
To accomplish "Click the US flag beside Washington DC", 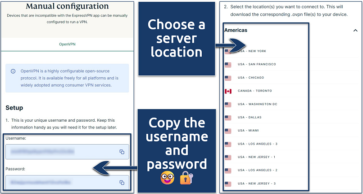I will pos(228,105).
